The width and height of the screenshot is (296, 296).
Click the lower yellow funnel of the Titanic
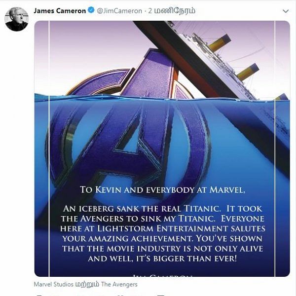(x=248, y=72)
